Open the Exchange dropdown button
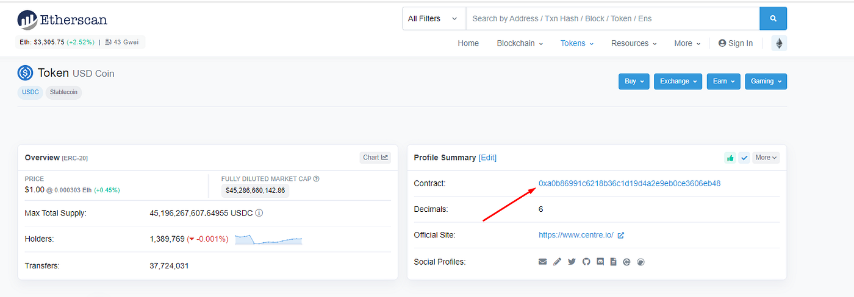854x297 pixels. pyautogui.click(x=678, y=82)
